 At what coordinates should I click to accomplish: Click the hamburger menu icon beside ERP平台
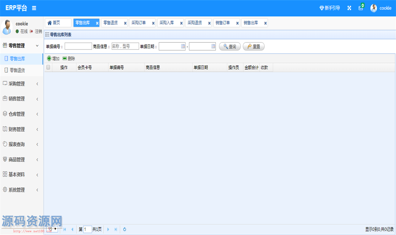pos(34,8)
